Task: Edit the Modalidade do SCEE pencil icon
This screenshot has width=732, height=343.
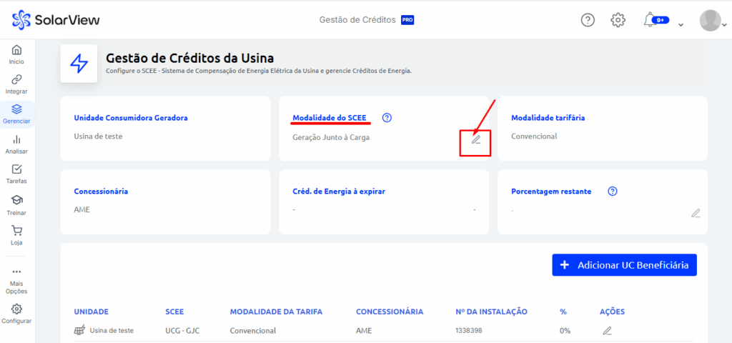Action: [x=476, y=139]
